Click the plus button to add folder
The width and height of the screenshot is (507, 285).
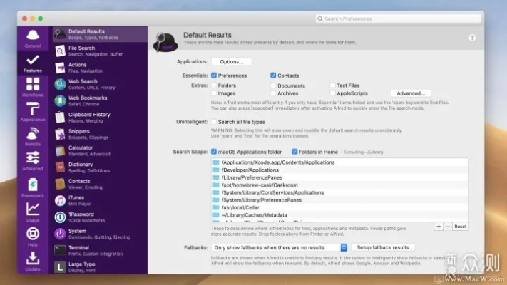click(x=439, y=226)
